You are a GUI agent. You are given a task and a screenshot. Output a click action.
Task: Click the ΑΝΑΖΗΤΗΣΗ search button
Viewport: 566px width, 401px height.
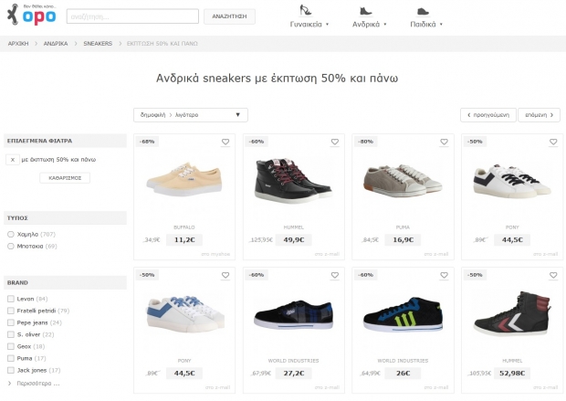(x=229, y=16)
